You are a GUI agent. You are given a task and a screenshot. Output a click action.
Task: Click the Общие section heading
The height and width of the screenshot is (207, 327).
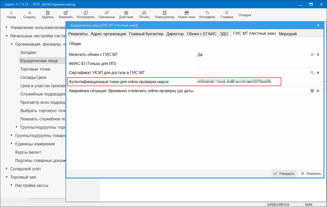tap(75, 44)
